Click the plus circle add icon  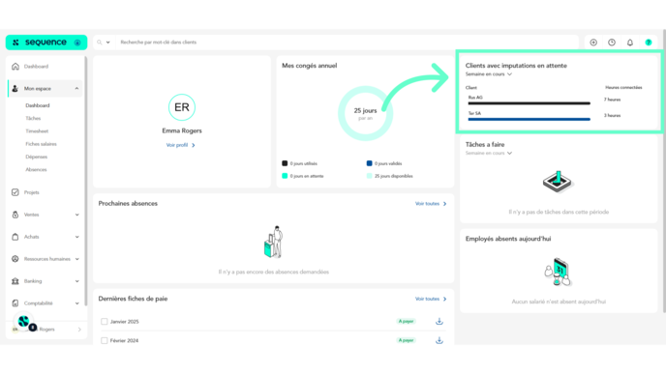coord(593,43)
